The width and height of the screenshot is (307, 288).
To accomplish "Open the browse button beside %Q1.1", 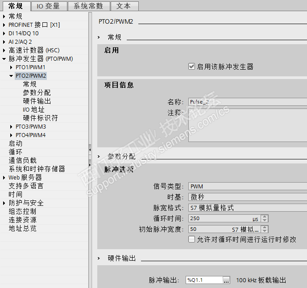I will click(226, 280).
